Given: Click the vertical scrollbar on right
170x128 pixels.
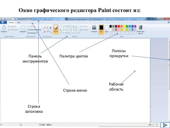Looking at the screenshot, I should tap(169, 80).
